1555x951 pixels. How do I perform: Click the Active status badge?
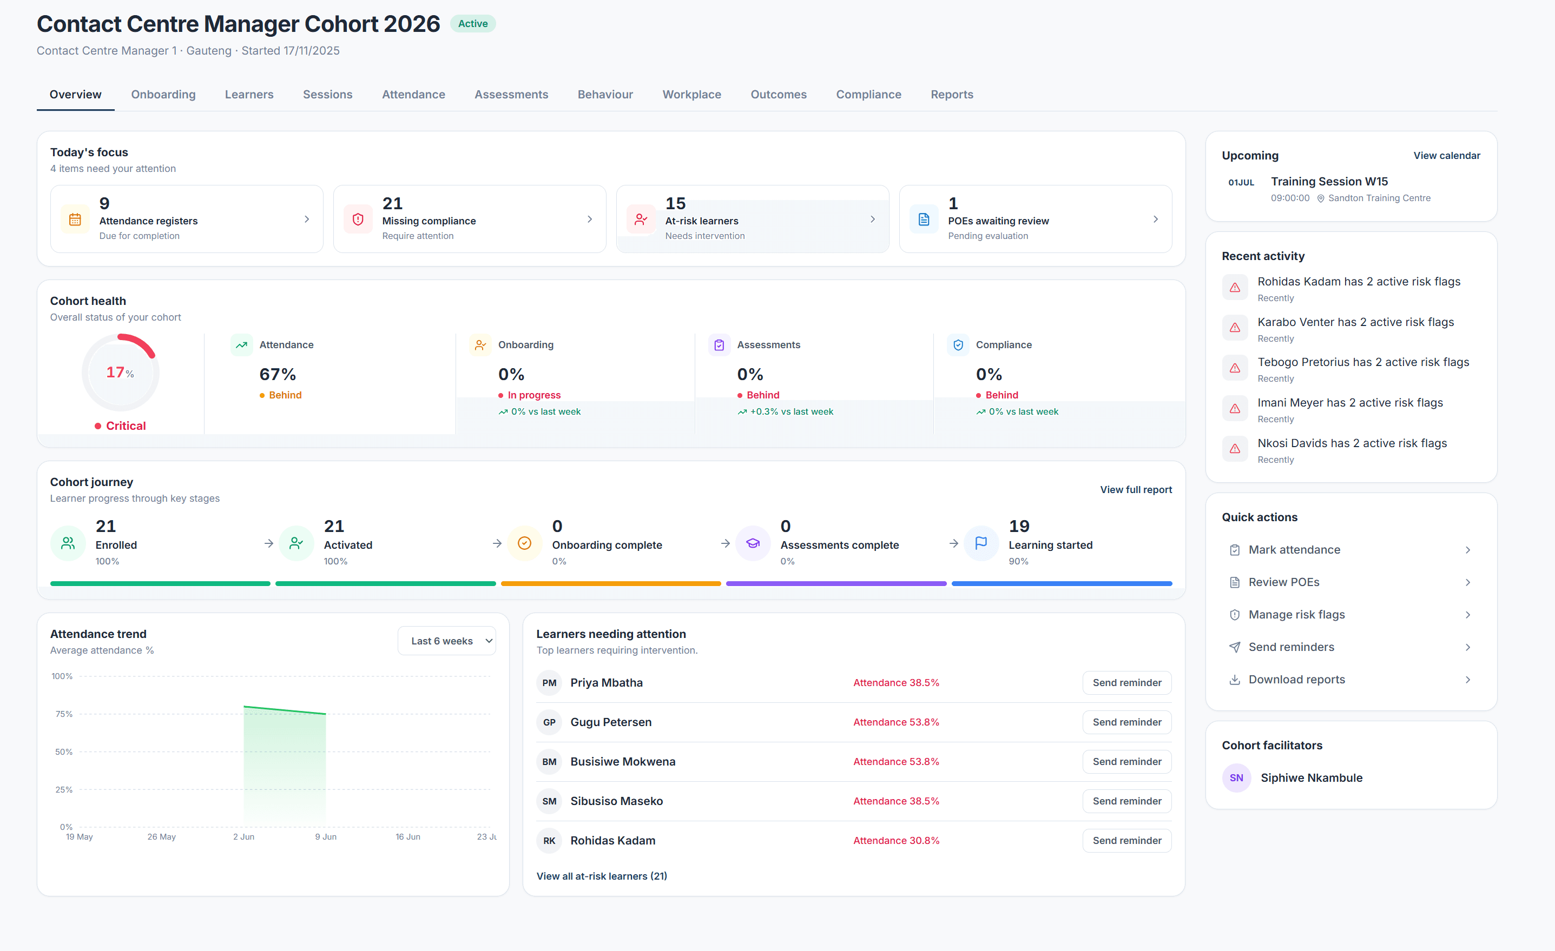click(473, 24)
